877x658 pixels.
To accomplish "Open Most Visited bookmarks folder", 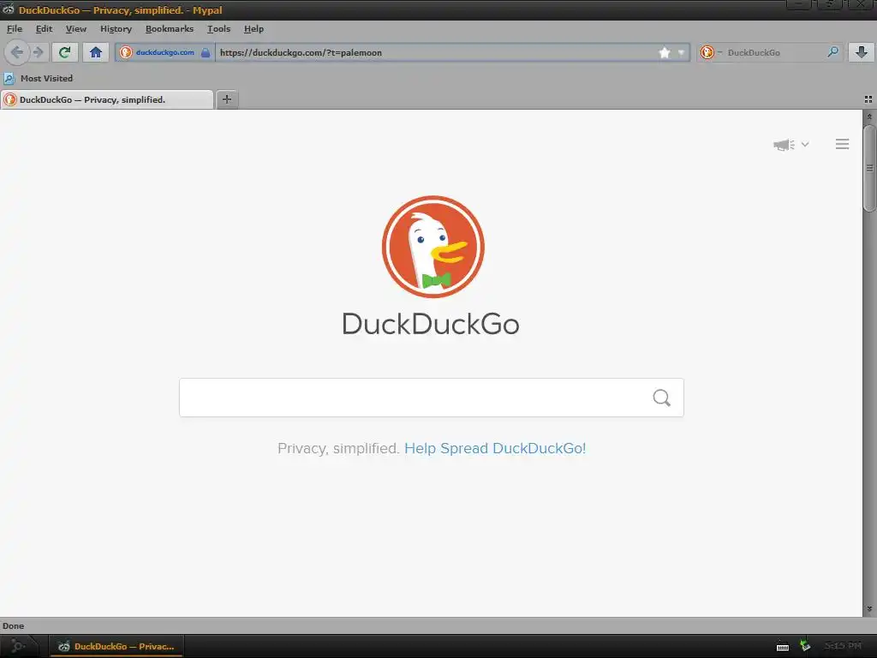I will (38, 78).
